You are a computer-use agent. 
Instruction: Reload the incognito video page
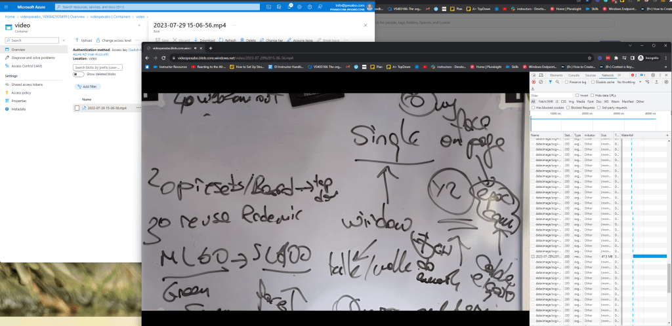pos(163,58)
